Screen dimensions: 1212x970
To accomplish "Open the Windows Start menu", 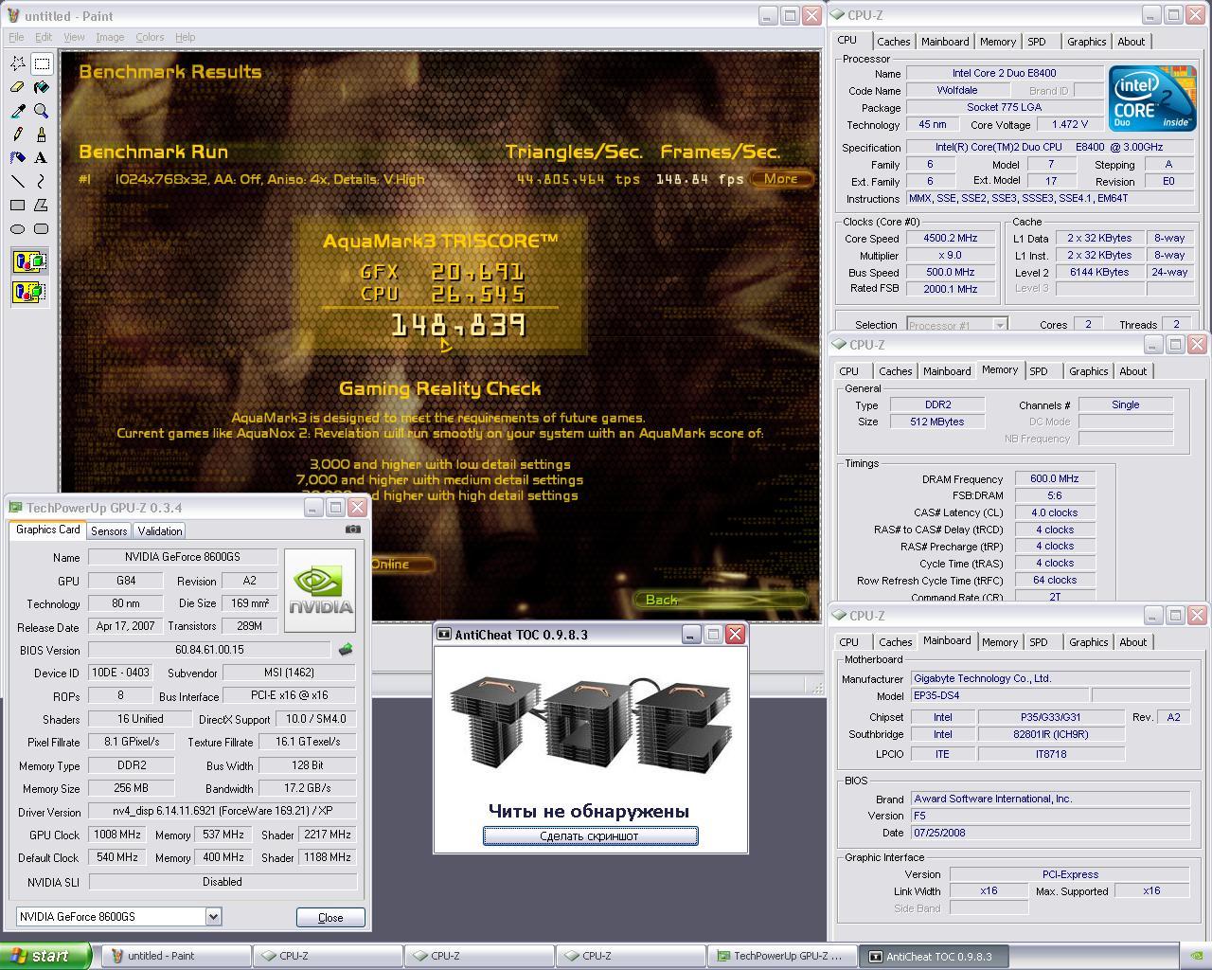I will 45,956.
